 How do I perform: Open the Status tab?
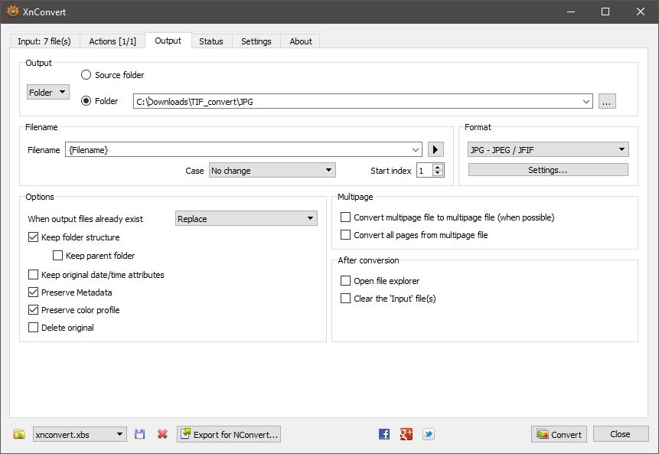(211, 41)
